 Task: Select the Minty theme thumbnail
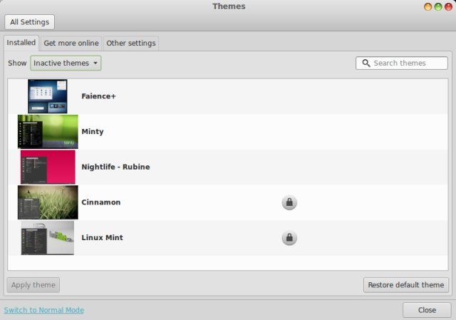tap(48, 131)
